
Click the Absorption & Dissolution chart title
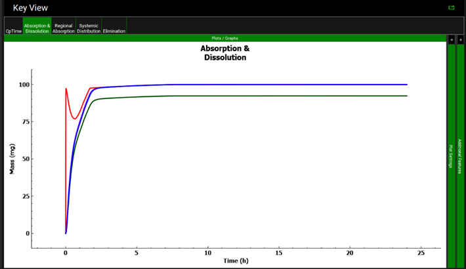(224, 52)
